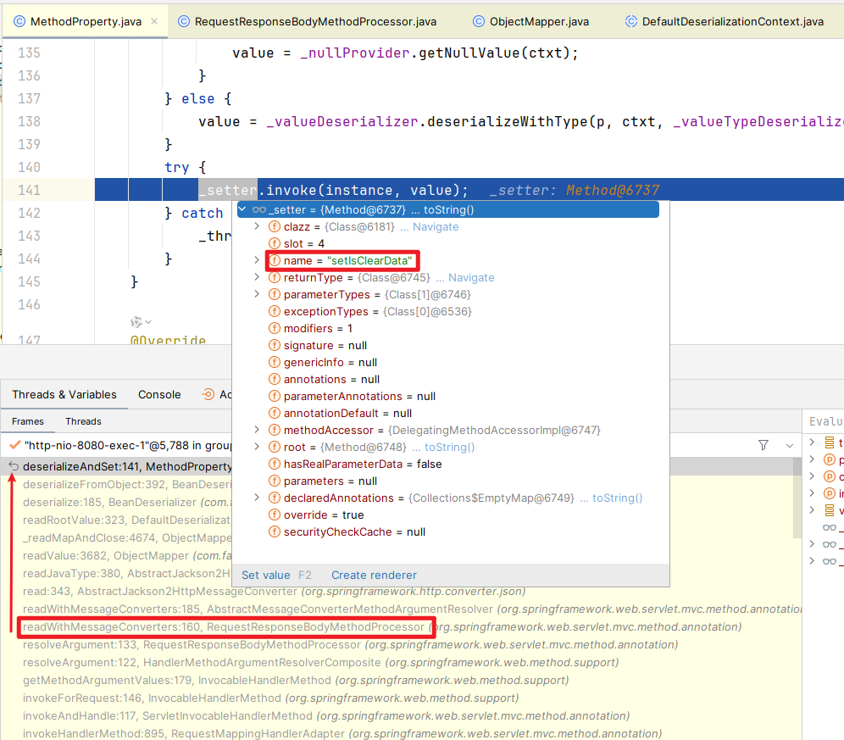The image size is (844, 740).
Task: Click toString() link beside declaredAnnotations
Action: pos(617,498)
